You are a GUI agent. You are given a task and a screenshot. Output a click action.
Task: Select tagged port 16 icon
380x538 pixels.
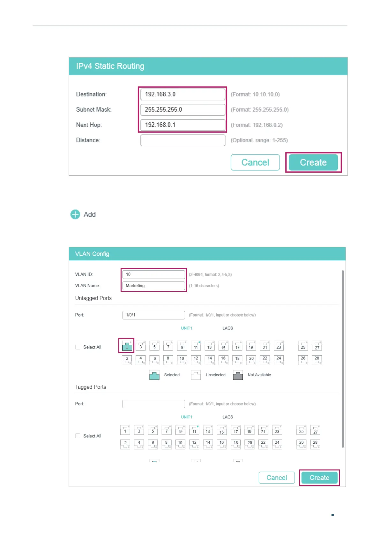(x=222, y=444)
